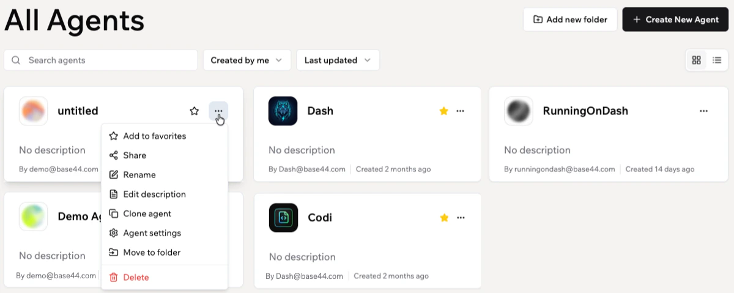Choose Move to folder menu entry
This screenshot has height=293, width=734.
pos(165,252)
